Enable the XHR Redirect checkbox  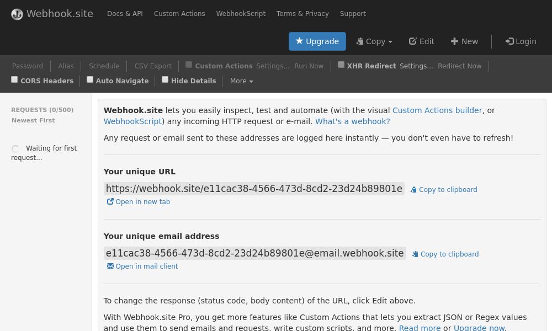point(341,65)
